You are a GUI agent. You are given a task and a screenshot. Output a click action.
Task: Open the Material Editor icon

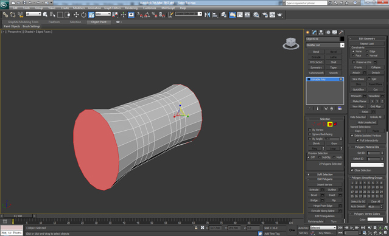point(256,15)
